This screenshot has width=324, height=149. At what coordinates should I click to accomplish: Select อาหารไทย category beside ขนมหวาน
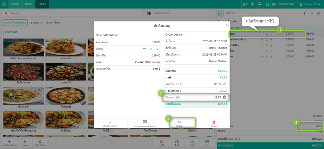[x=53, y=22]
